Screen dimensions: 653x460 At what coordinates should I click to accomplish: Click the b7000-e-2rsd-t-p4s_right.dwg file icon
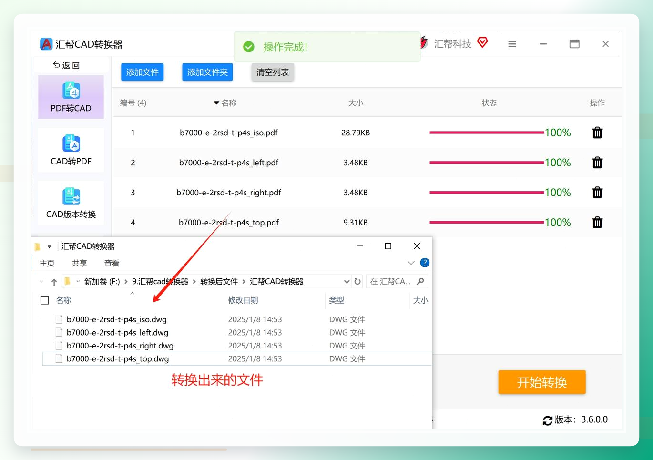click(59, 346)
